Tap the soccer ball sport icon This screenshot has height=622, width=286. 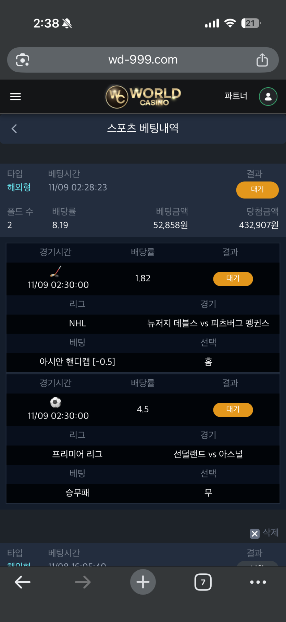pos(56,402)
